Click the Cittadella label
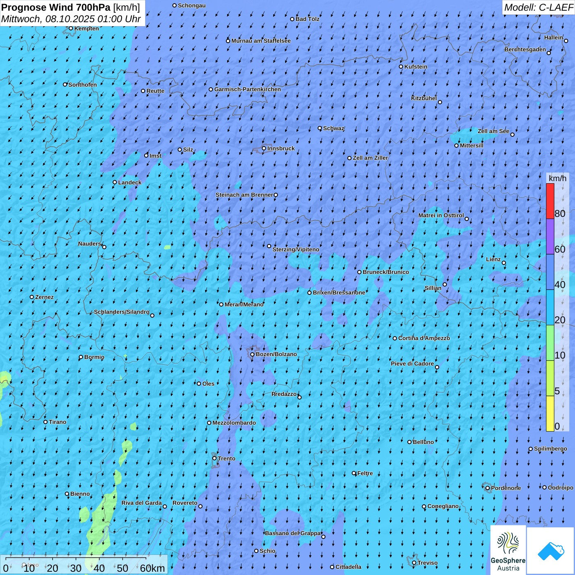The width and height of the screenshot is (575, 575). pyautogui.click(x=349, y=567)
